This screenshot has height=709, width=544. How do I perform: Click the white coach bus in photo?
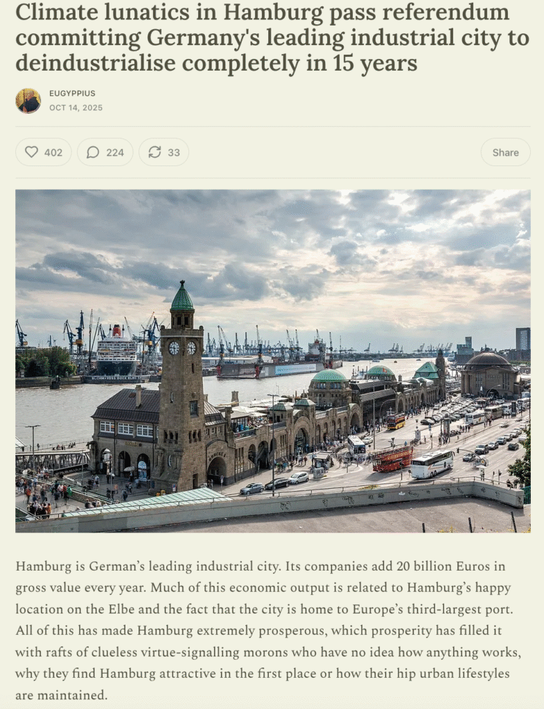(x=431, y=464)
